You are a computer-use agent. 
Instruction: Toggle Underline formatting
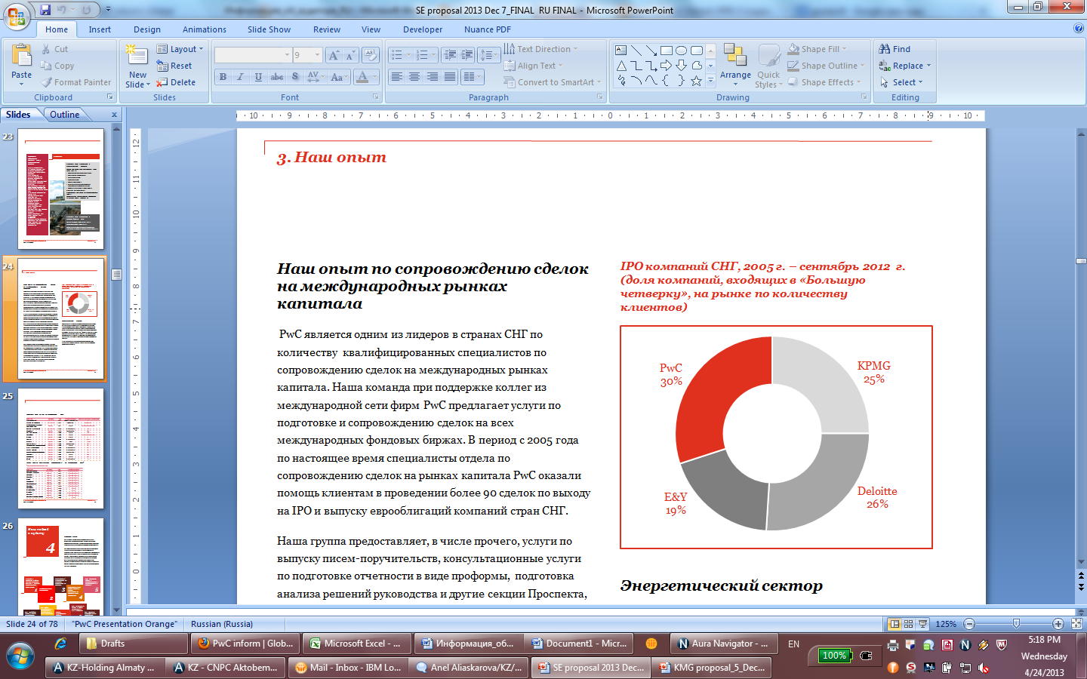[258, 77]
